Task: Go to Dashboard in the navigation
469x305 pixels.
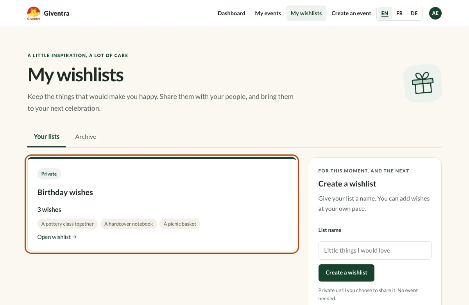Action: 231,13
